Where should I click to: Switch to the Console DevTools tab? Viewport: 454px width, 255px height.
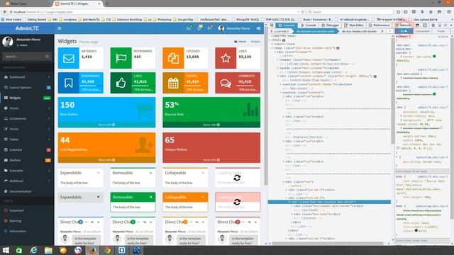pyautogui.click(x=309, y=25)
